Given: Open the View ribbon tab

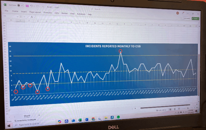Looking at the screenshot, I should tap(72, 14).
